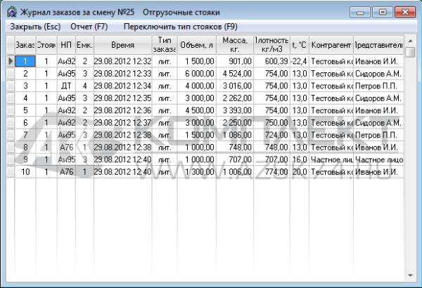Click the current row arrow indicator
This screenshot has width=422, height=288.
coord(10,61)
